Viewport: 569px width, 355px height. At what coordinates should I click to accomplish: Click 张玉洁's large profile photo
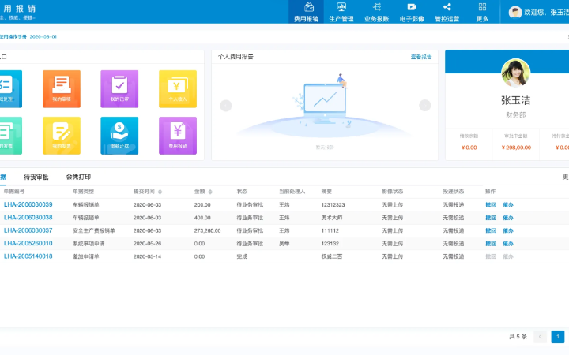click(x=515, y=73)
